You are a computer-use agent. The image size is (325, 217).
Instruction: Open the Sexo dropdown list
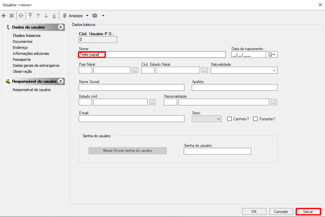tap(218, 119)
